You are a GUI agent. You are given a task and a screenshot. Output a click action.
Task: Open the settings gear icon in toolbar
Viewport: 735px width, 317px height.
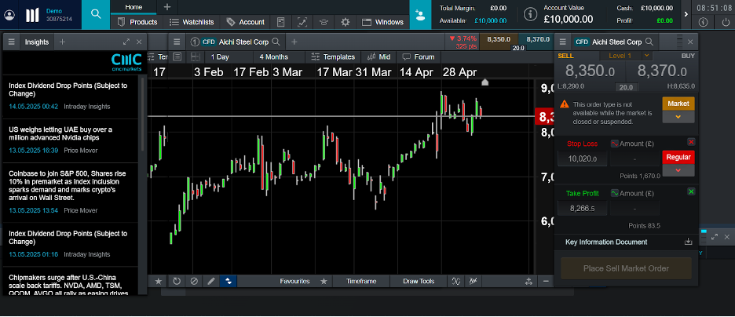pyautogui.click(x=344, y=22)
